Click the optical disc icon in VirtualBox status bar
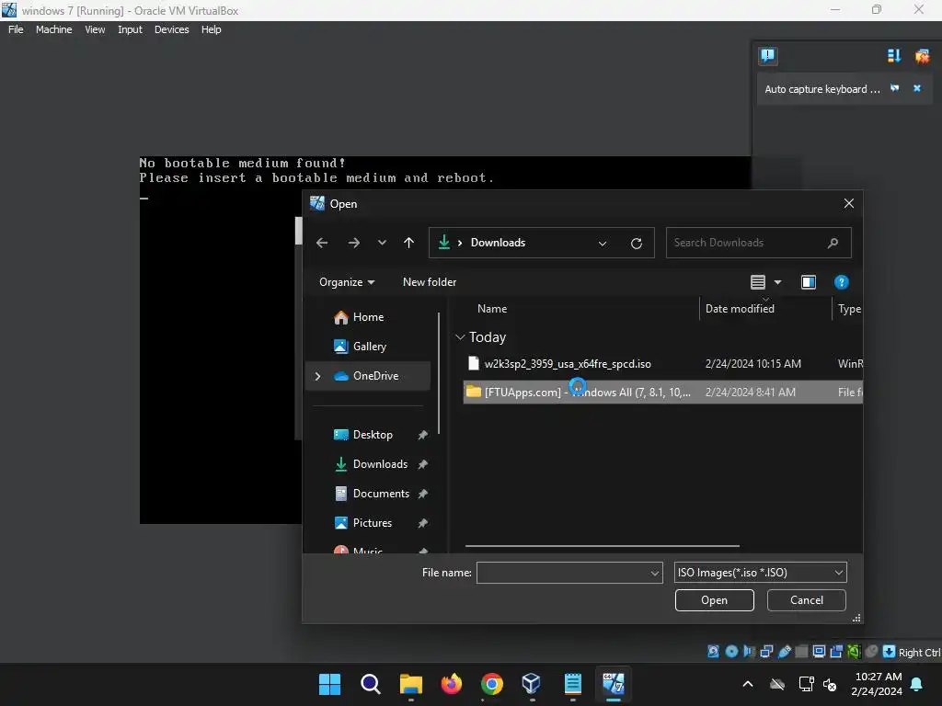This screenshot has width=942, height=706. [731, 652]
